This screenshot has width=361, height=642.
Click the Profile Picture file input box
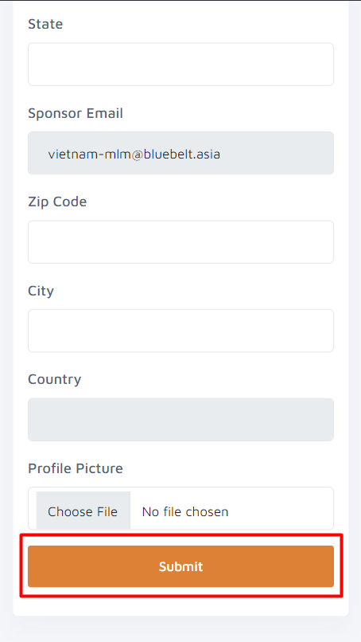pos(180,508)
